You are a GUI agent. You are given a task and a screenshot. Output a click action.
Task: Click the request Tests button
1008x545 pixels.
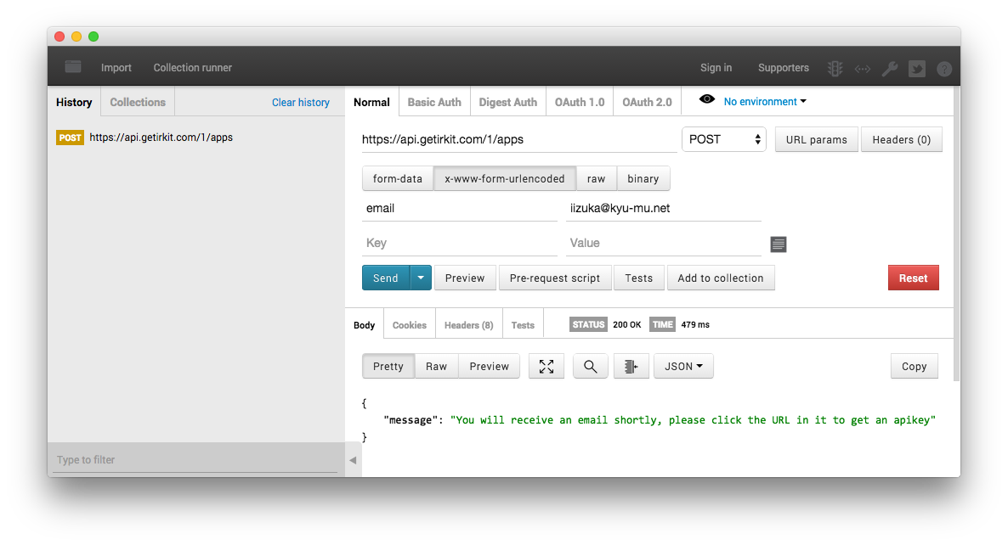click(x=639, y=278)
